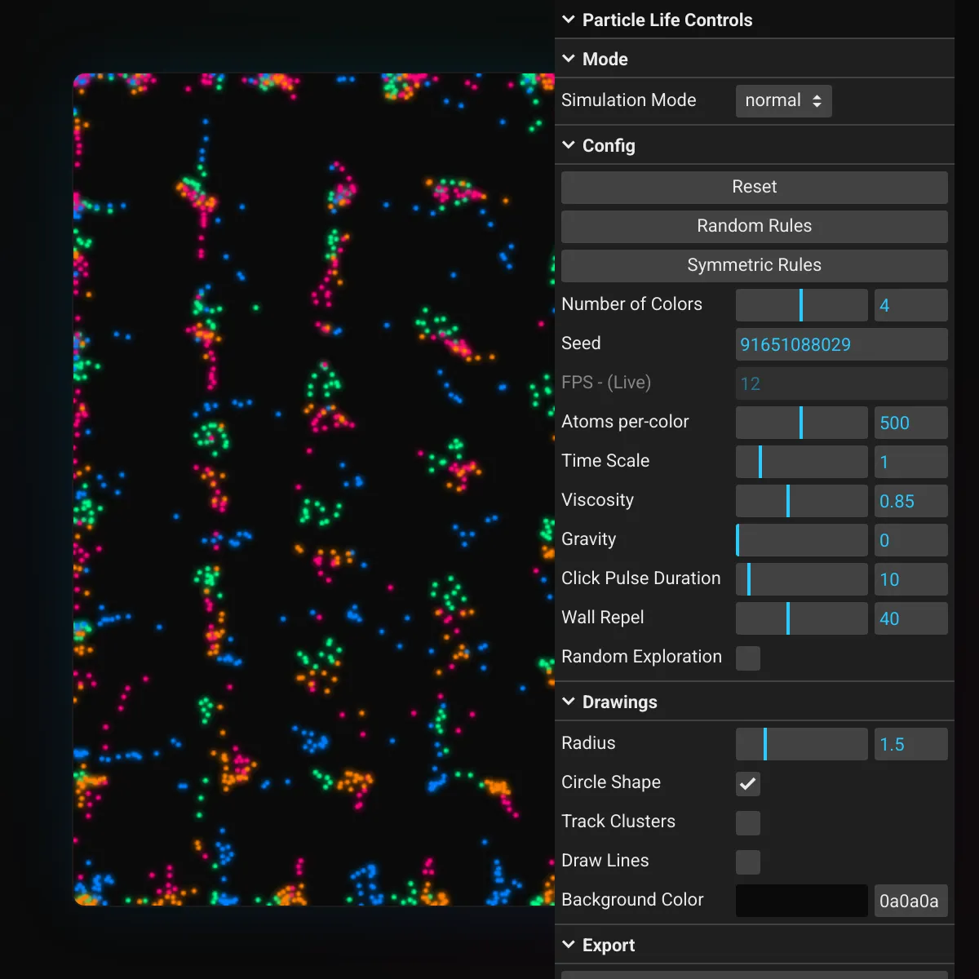979x979 pixels.
Task: Turn on Track Clusters
Action: (x=747, y=822)
